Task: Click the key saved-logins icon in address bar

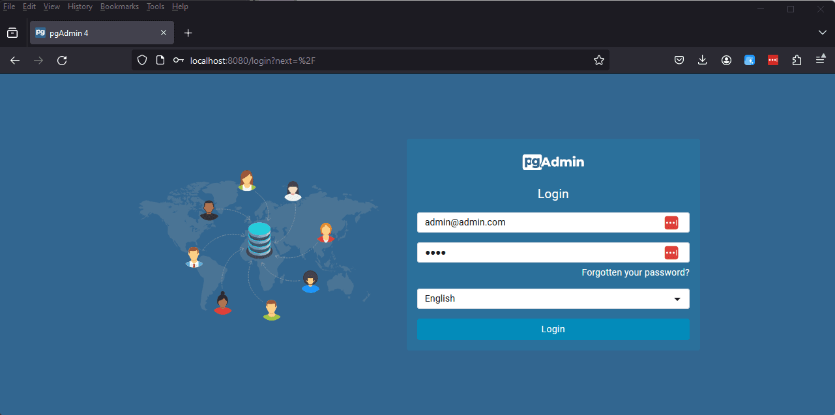Action: click(179, 61)
